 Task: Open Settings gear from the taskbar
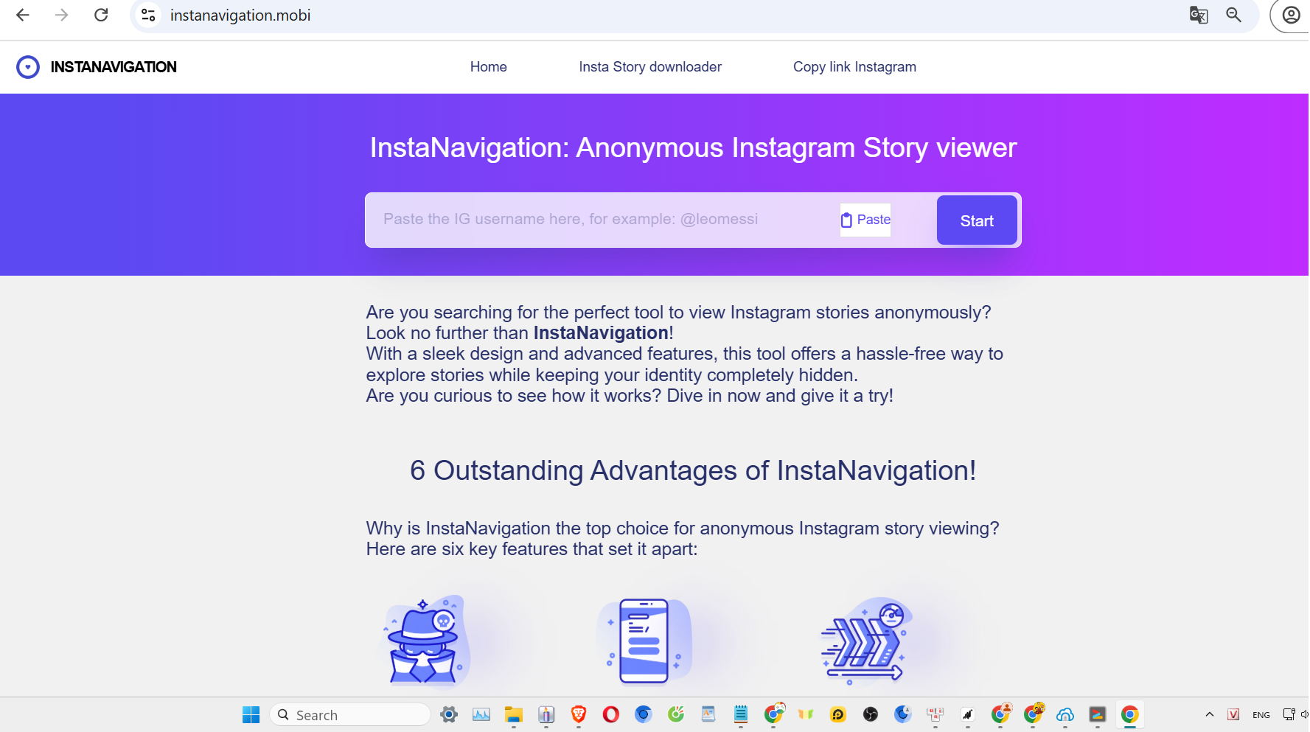coord(449,714)
